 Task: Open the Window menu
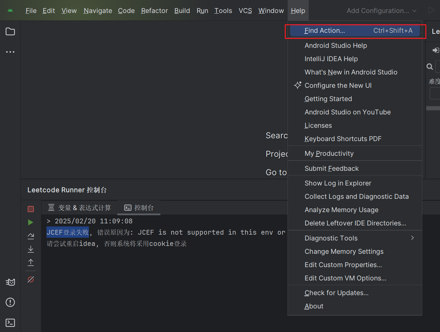[271, 11]
